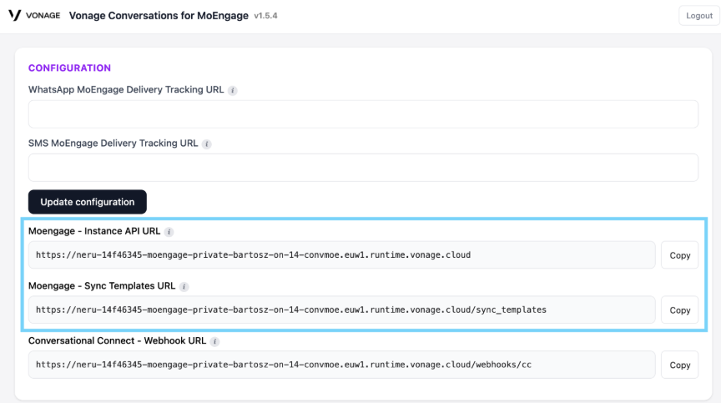
Task: Focus the WhatsApp MoEngage Delivery Tracking URL field
Action: point(363,114)
